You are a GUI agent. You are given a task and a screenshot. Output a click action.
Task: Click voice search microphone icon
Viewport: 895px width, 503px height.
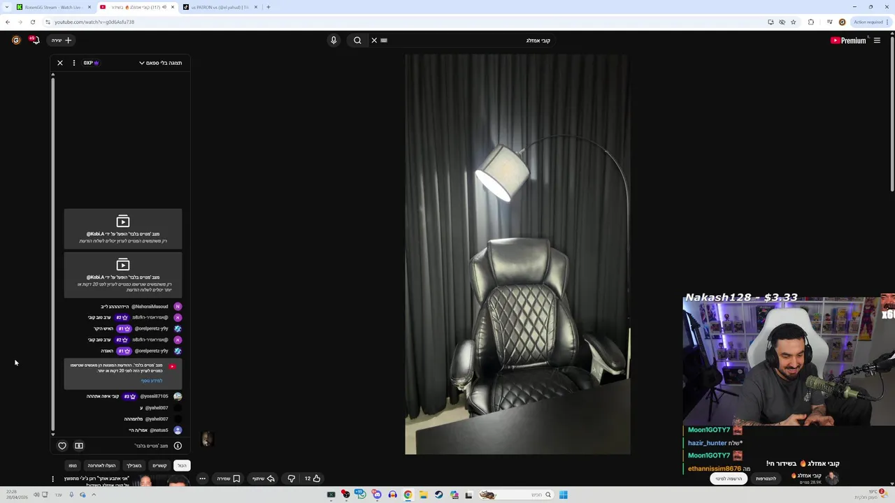point(334,41)
